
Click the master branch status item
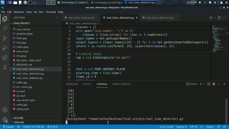pos(9,127)
